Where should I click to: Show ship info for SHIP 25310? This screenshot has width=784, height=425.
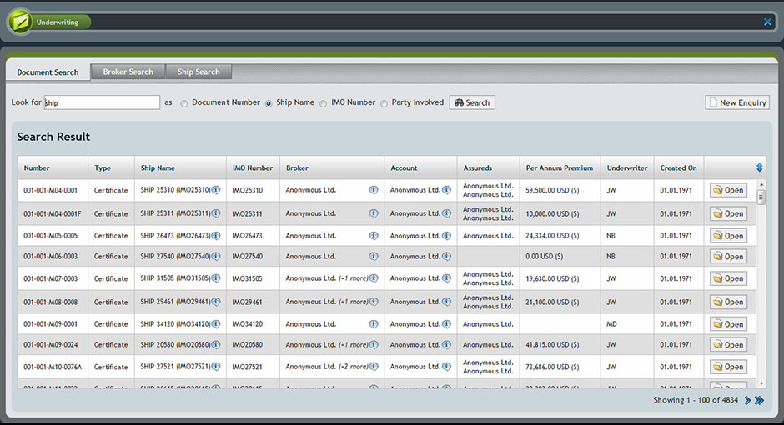click(x=216, y=190)
